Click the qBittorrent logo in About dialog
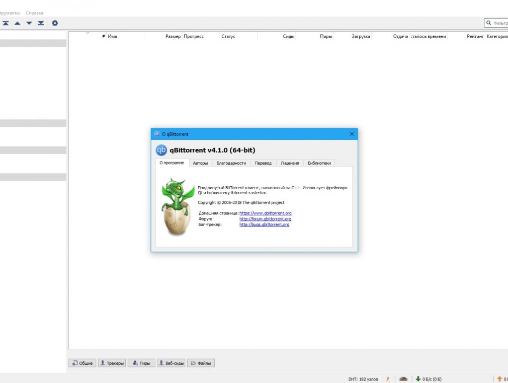Screen dimensions: 508x383 coord(161,150)
